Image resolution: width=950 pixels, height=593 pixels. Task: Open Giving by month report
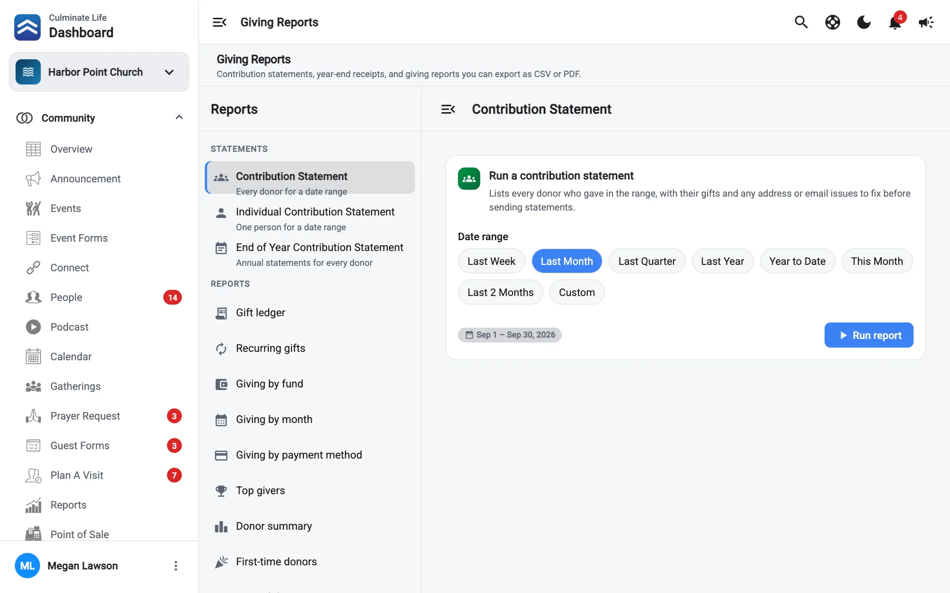(310, 420)
